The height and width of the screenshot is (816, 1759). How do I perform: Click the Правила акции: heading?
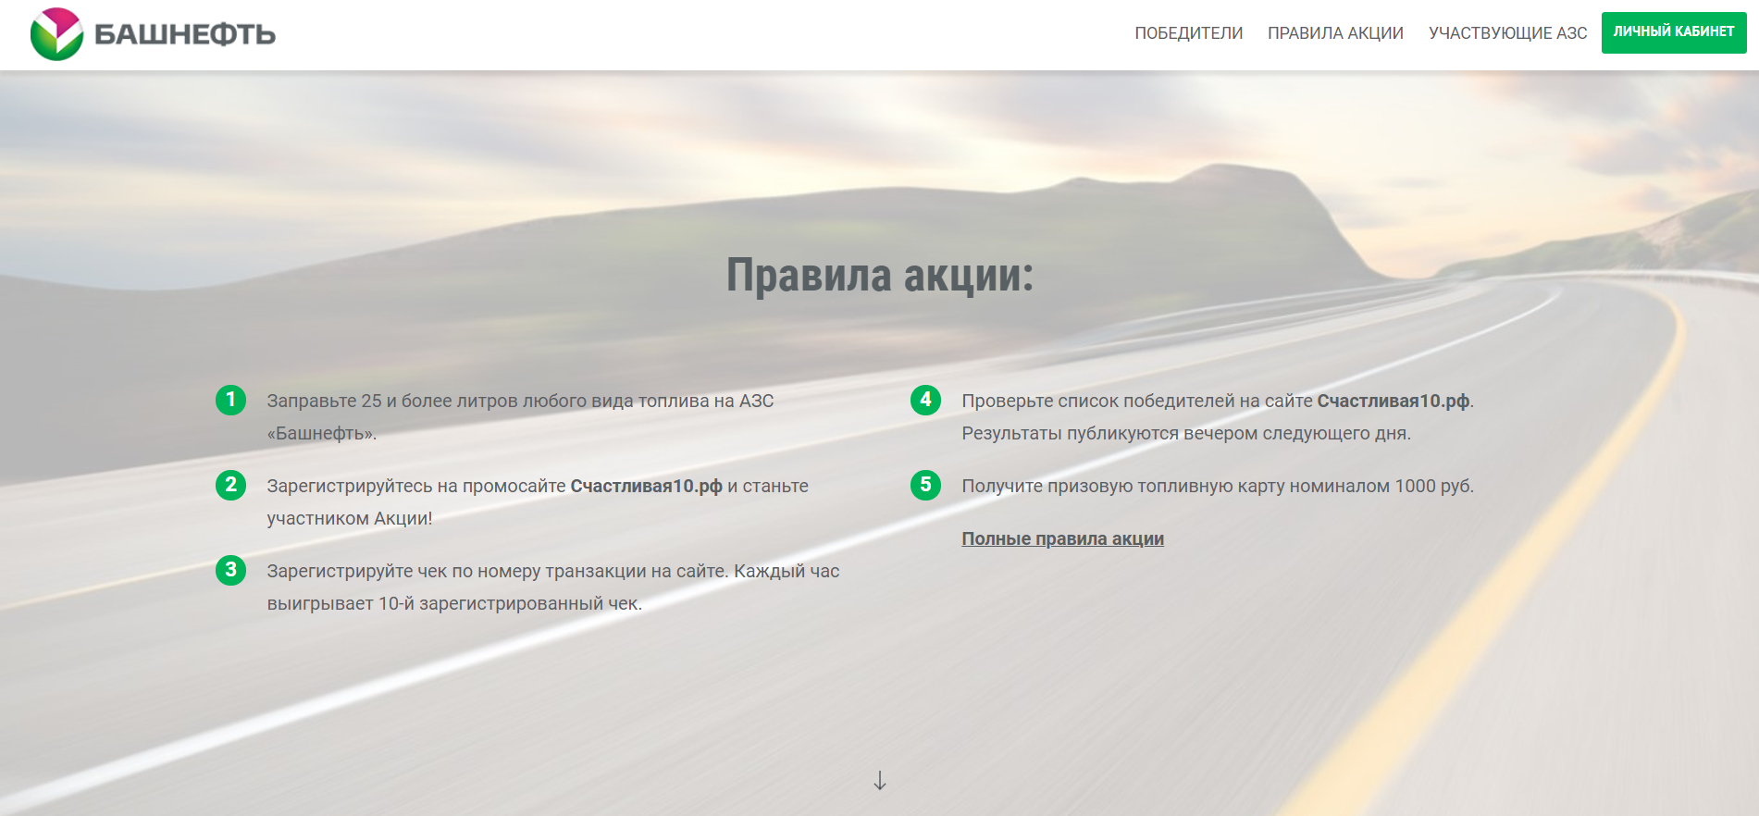(x=879, y=275)
